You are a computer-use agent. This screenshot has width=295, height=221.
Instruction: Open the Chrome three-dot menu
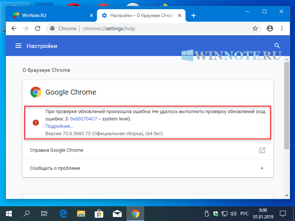(x=282, y=29)
